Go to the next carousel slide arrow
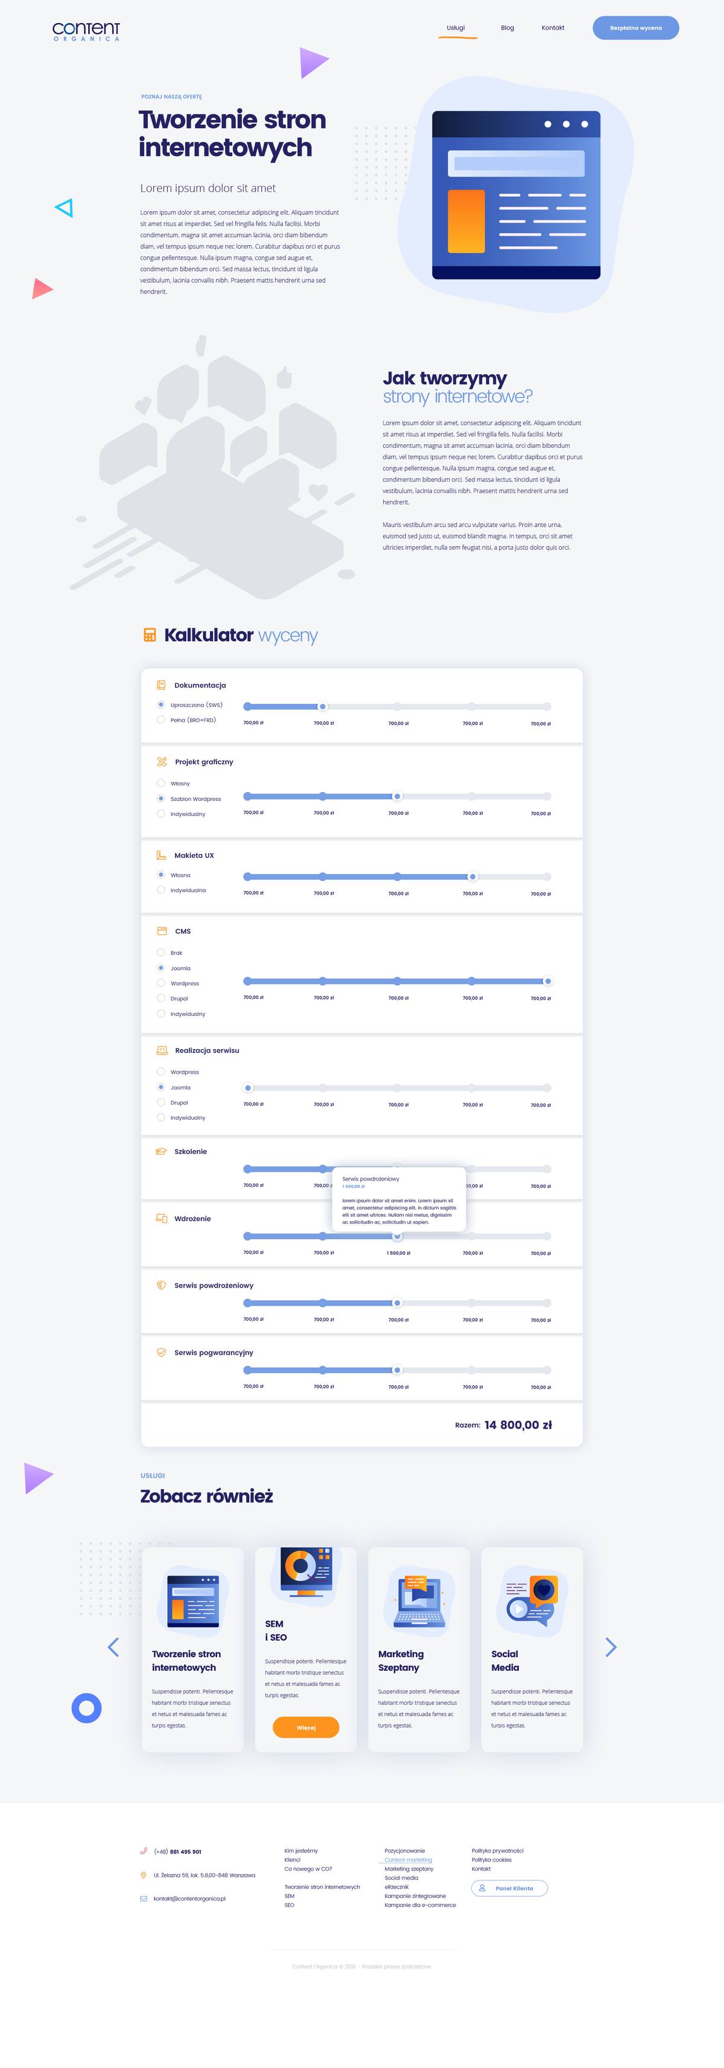Screen dimensions: 724x2068 click(611, 1647)
